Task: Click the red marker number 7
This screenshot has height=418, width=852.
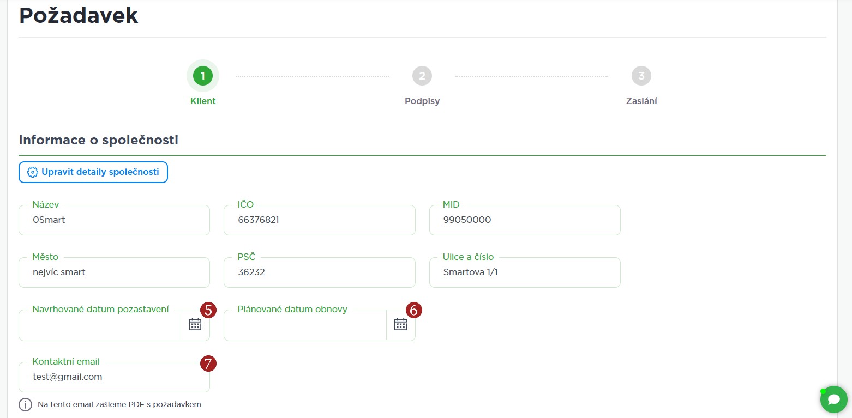Action: tap(208, 364)
